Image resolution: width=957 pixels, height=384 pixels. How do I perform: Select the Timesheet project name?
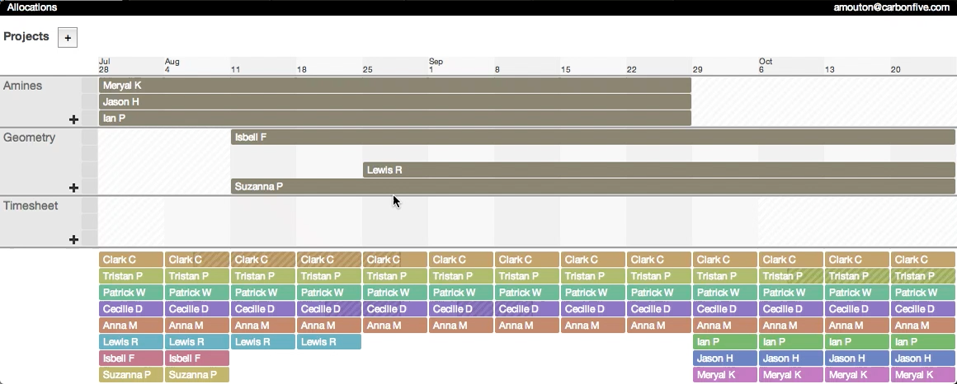[31, 206]
